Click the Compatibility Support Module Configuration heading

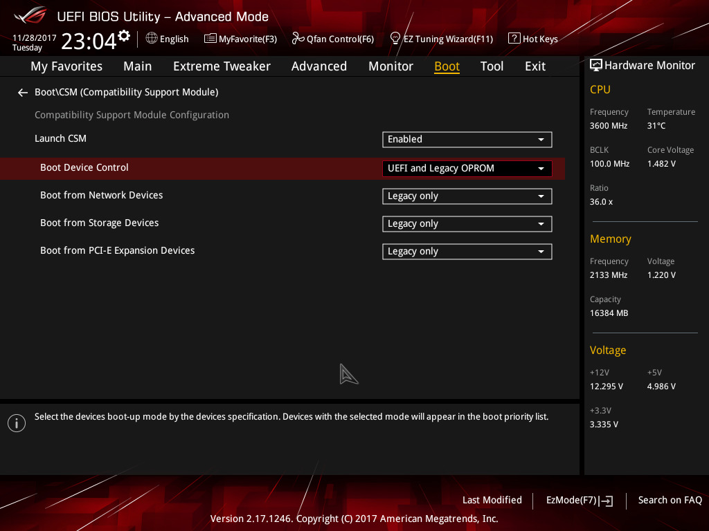point(132,115)
